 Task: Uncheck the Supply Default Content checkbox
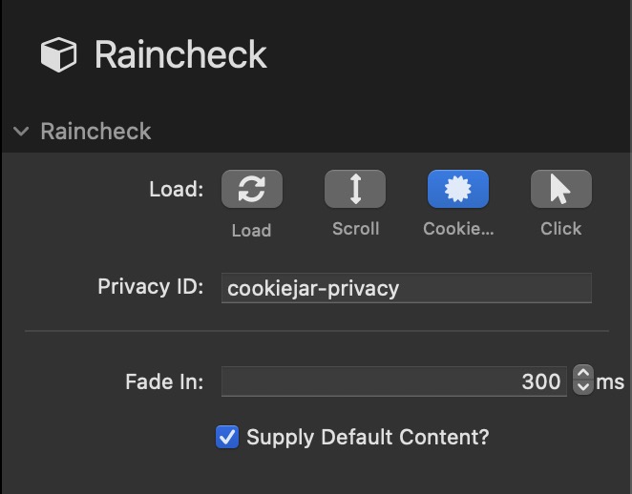click(x=227, y=437)
